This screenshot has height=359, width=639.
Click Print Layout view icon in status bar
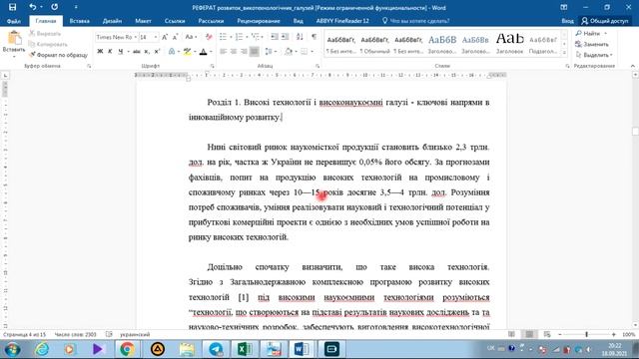click(x=529, y=334)
